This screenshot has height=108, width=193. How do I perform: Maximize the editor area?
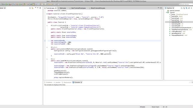pos(161,8)
